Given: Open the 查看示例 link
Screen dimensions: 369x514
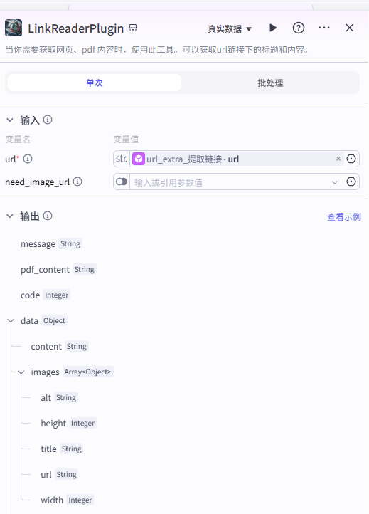Looking at the screenshot, I should click(344, 216).
